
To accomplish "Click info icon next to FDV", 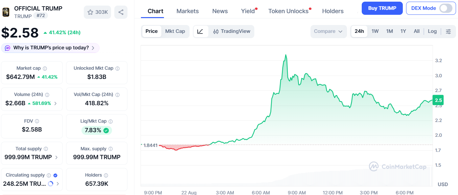I will tap(37, 121).
